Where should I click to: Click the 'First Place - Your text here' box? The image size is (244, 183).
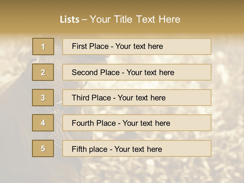pos(137,47)
